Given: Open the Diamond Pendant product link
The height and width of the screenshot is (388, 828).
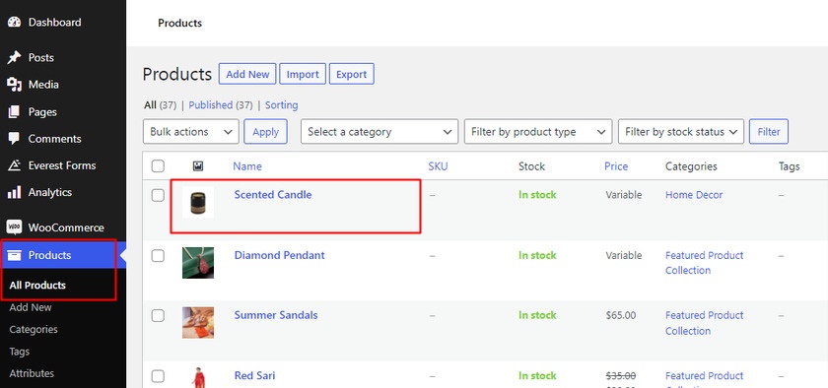Looking at the screenshot, I should tap(279, 255).
